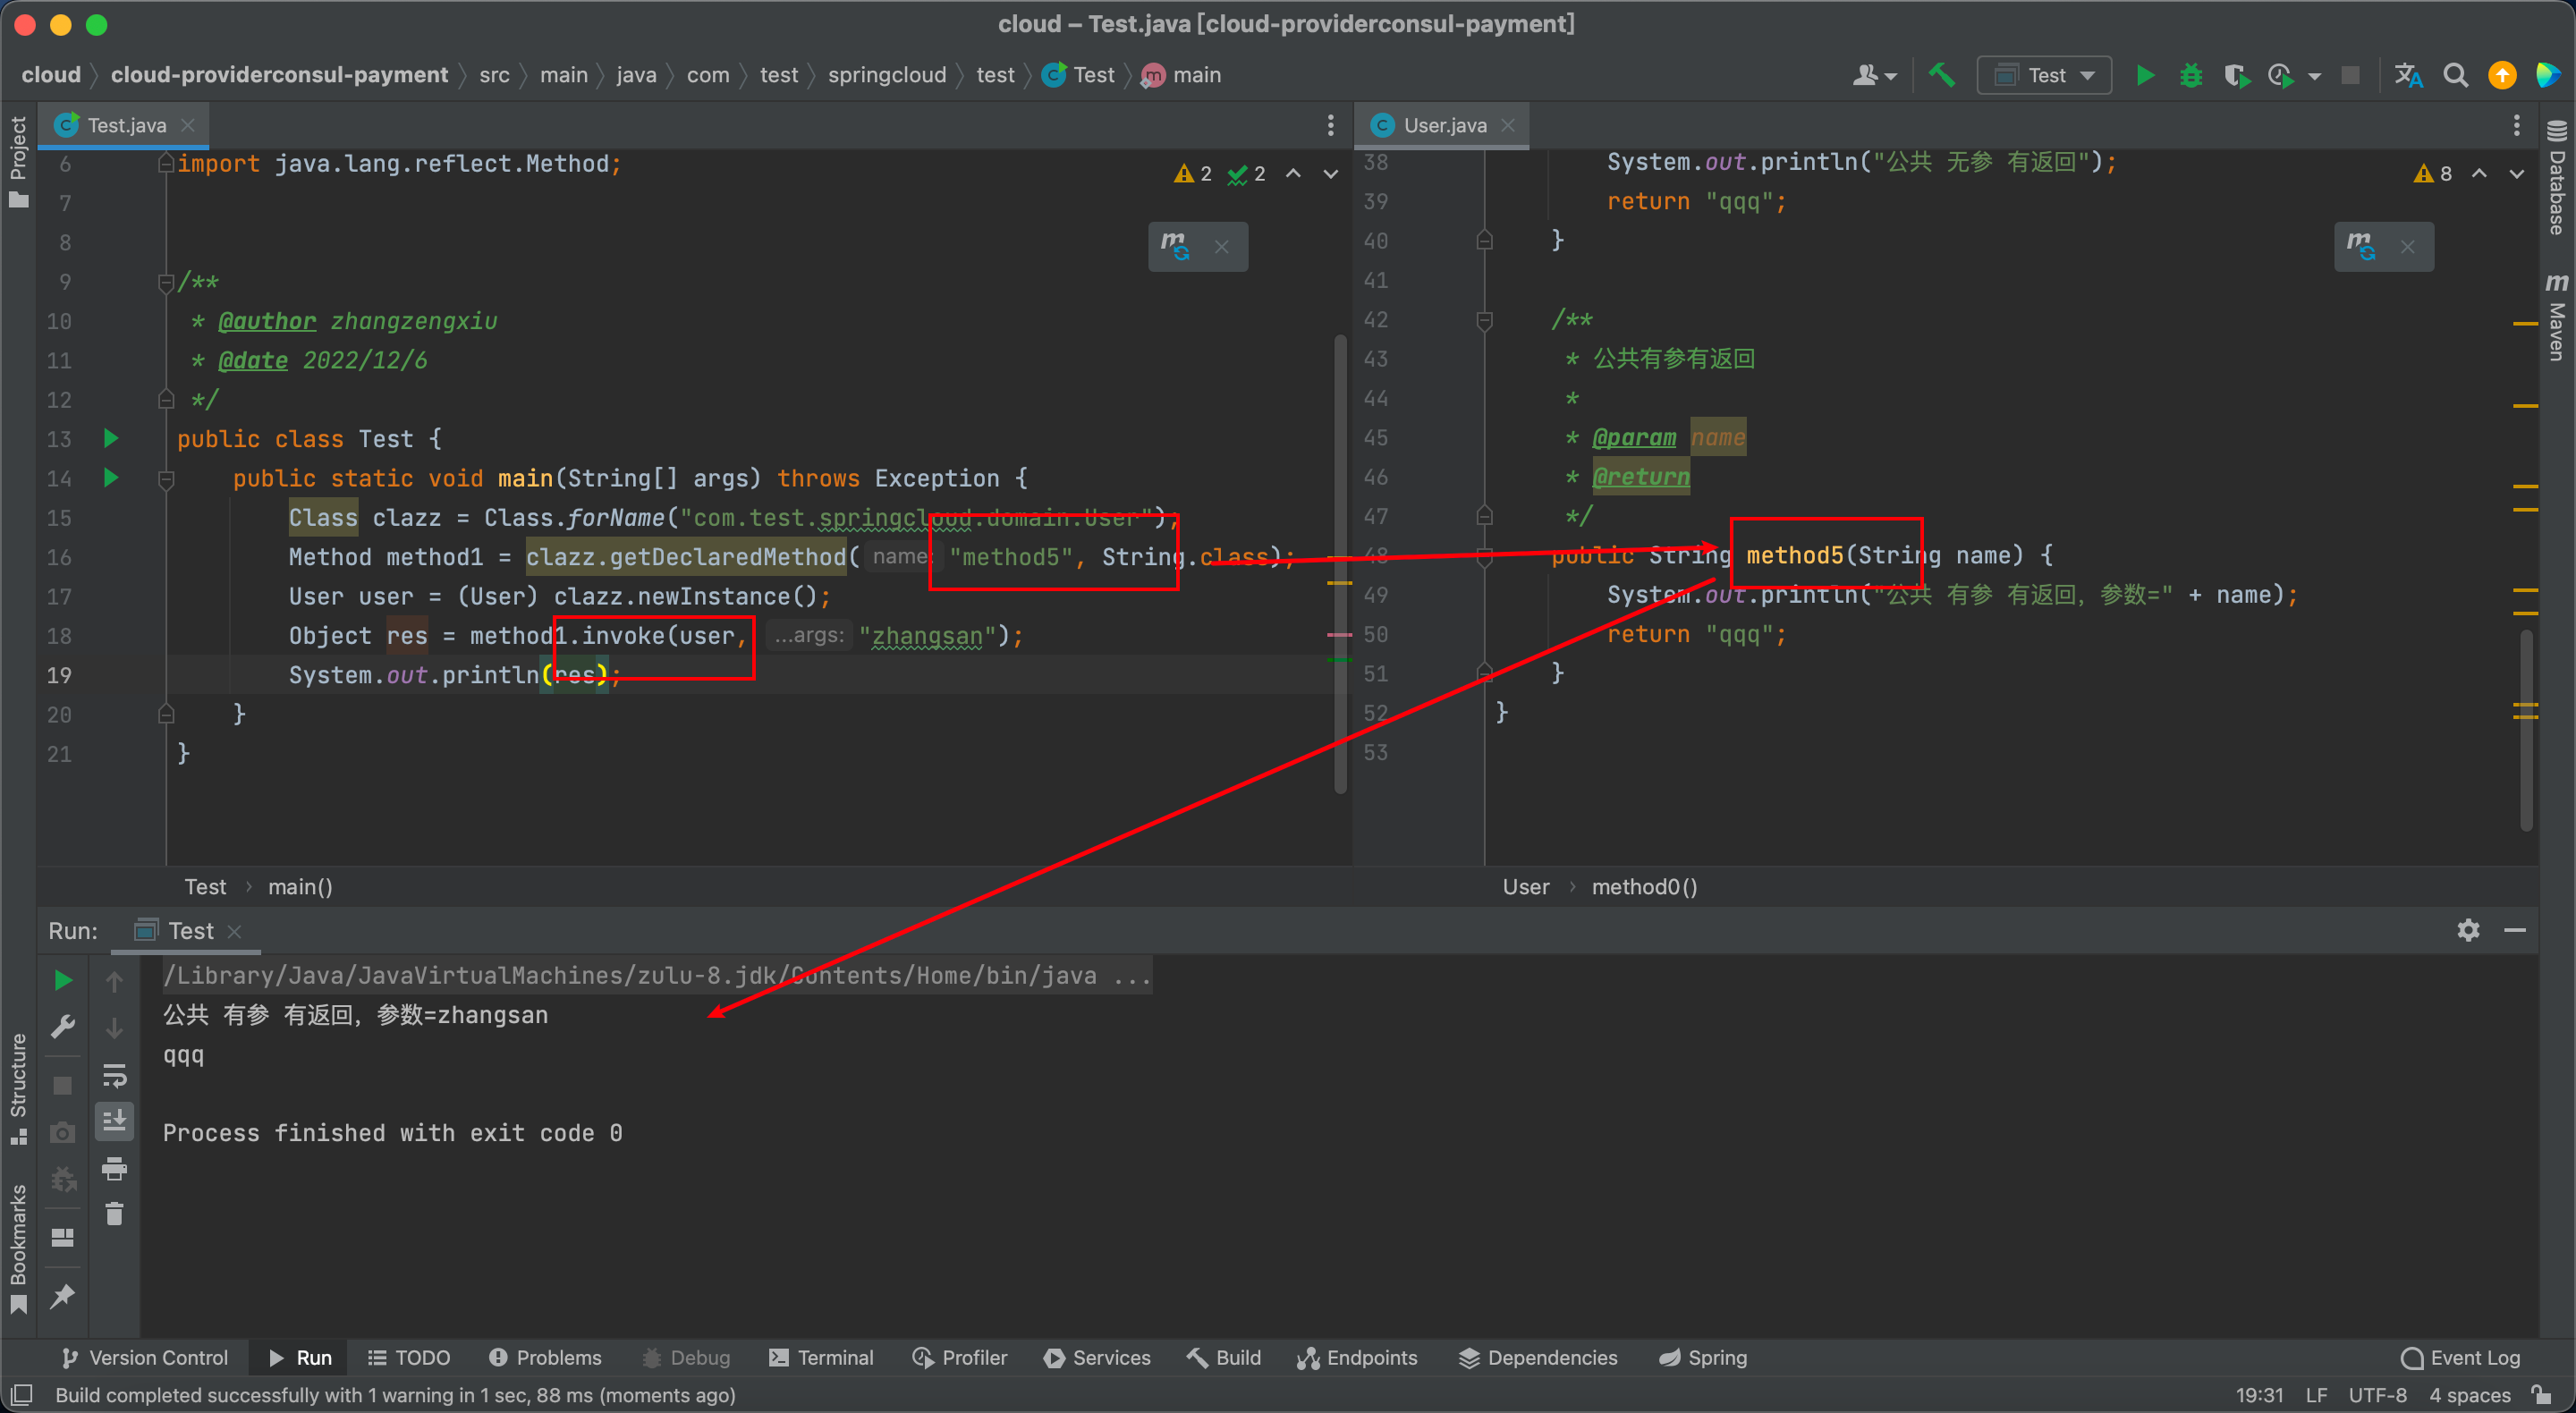Open the Dependencies tool window

1538,1357
